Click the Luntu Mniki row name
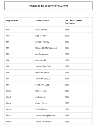This screenshot has height=130, width=97. [x=41, y=60]
